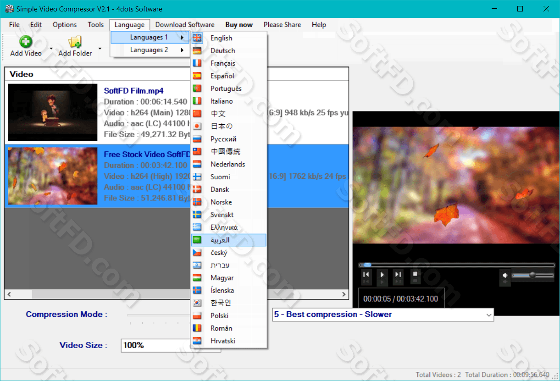
Task: Skip to previous video in the player
Action: click(x=366, y=275)
